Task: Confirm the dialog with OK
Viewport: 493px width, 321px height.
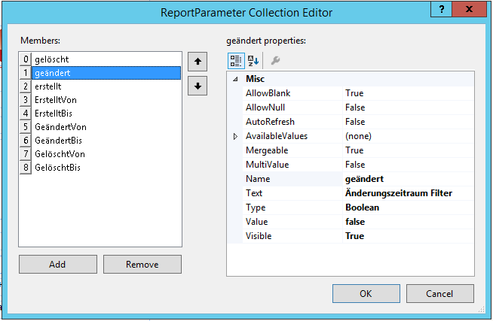Action: 365,293
